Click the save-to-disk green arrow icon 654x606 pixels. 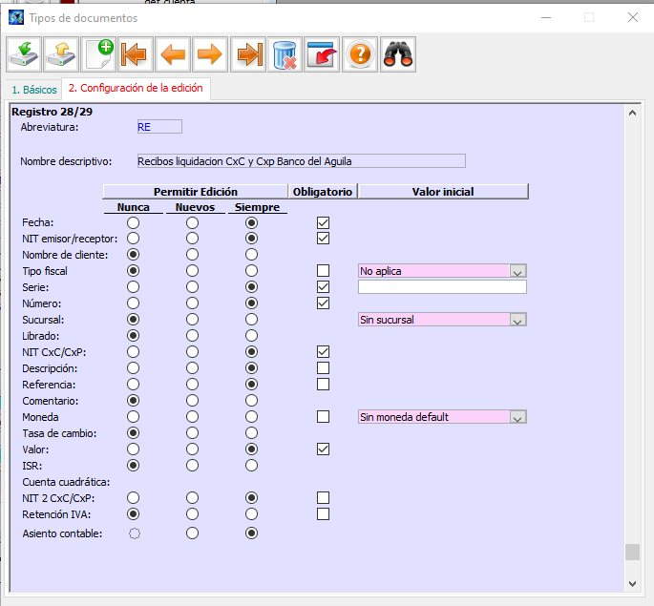[24, 54]
